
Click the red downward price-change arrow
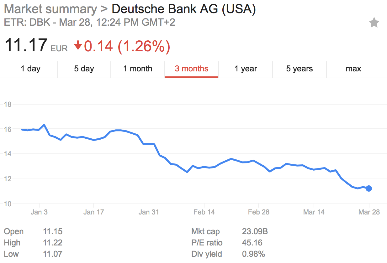tap(78, 46)
